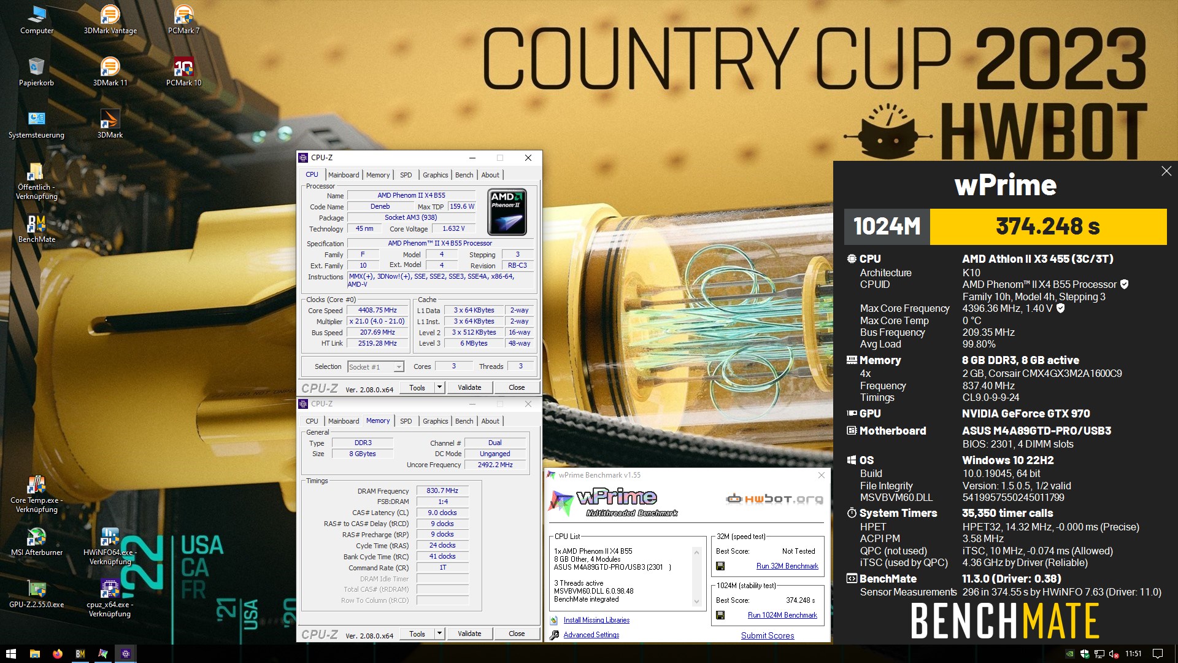Open Öffentlich folder shortcut on desktop
The image size is (1178, 663).
click(x=37, y=181)
